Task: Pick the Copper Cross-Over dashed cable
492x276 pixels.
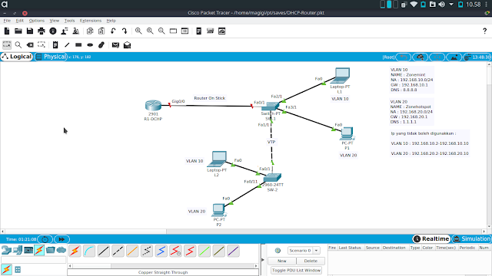Action: coord(118,251)
